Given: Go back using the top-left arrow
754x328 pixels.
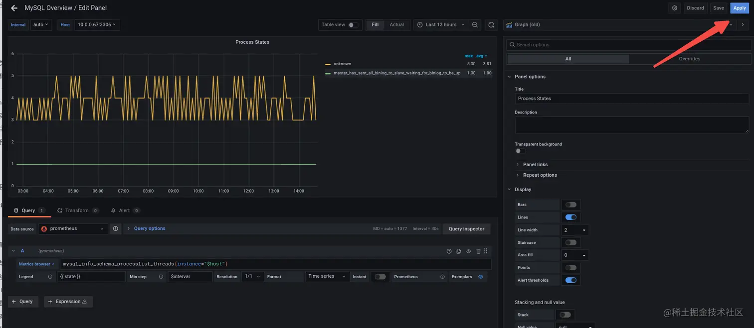Looking at the screenshot, I should 14,8.
